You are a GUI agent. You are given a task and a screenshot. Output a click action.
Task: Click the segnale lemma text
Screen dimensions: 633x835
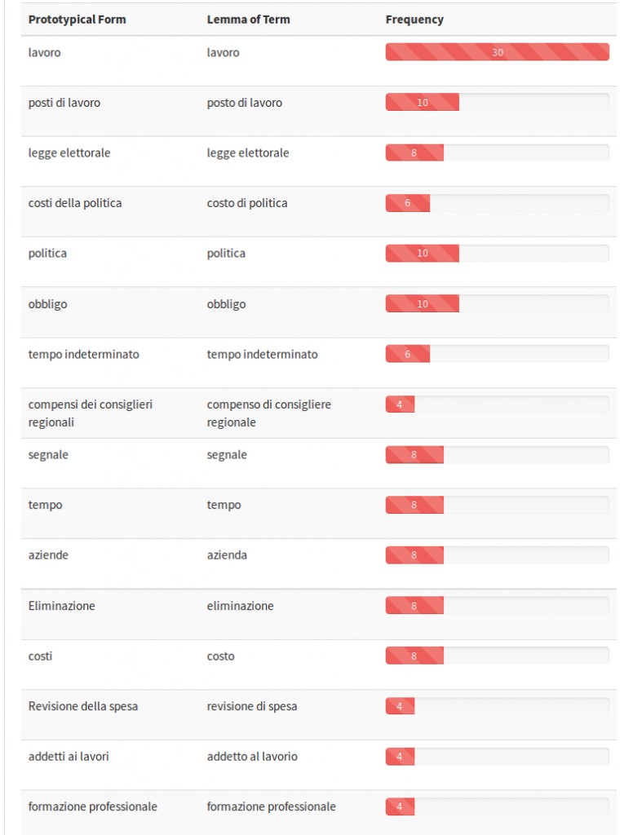pyautogui.click(x=227, y=455)
